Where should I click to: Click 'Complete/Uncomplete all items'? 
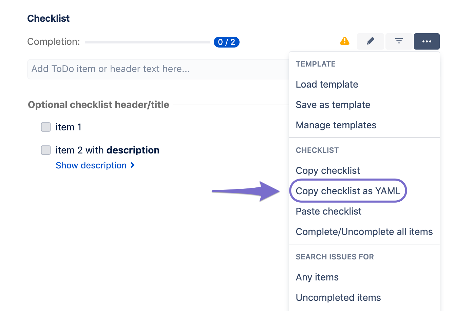pyautogui.click(x=364, y=232)
